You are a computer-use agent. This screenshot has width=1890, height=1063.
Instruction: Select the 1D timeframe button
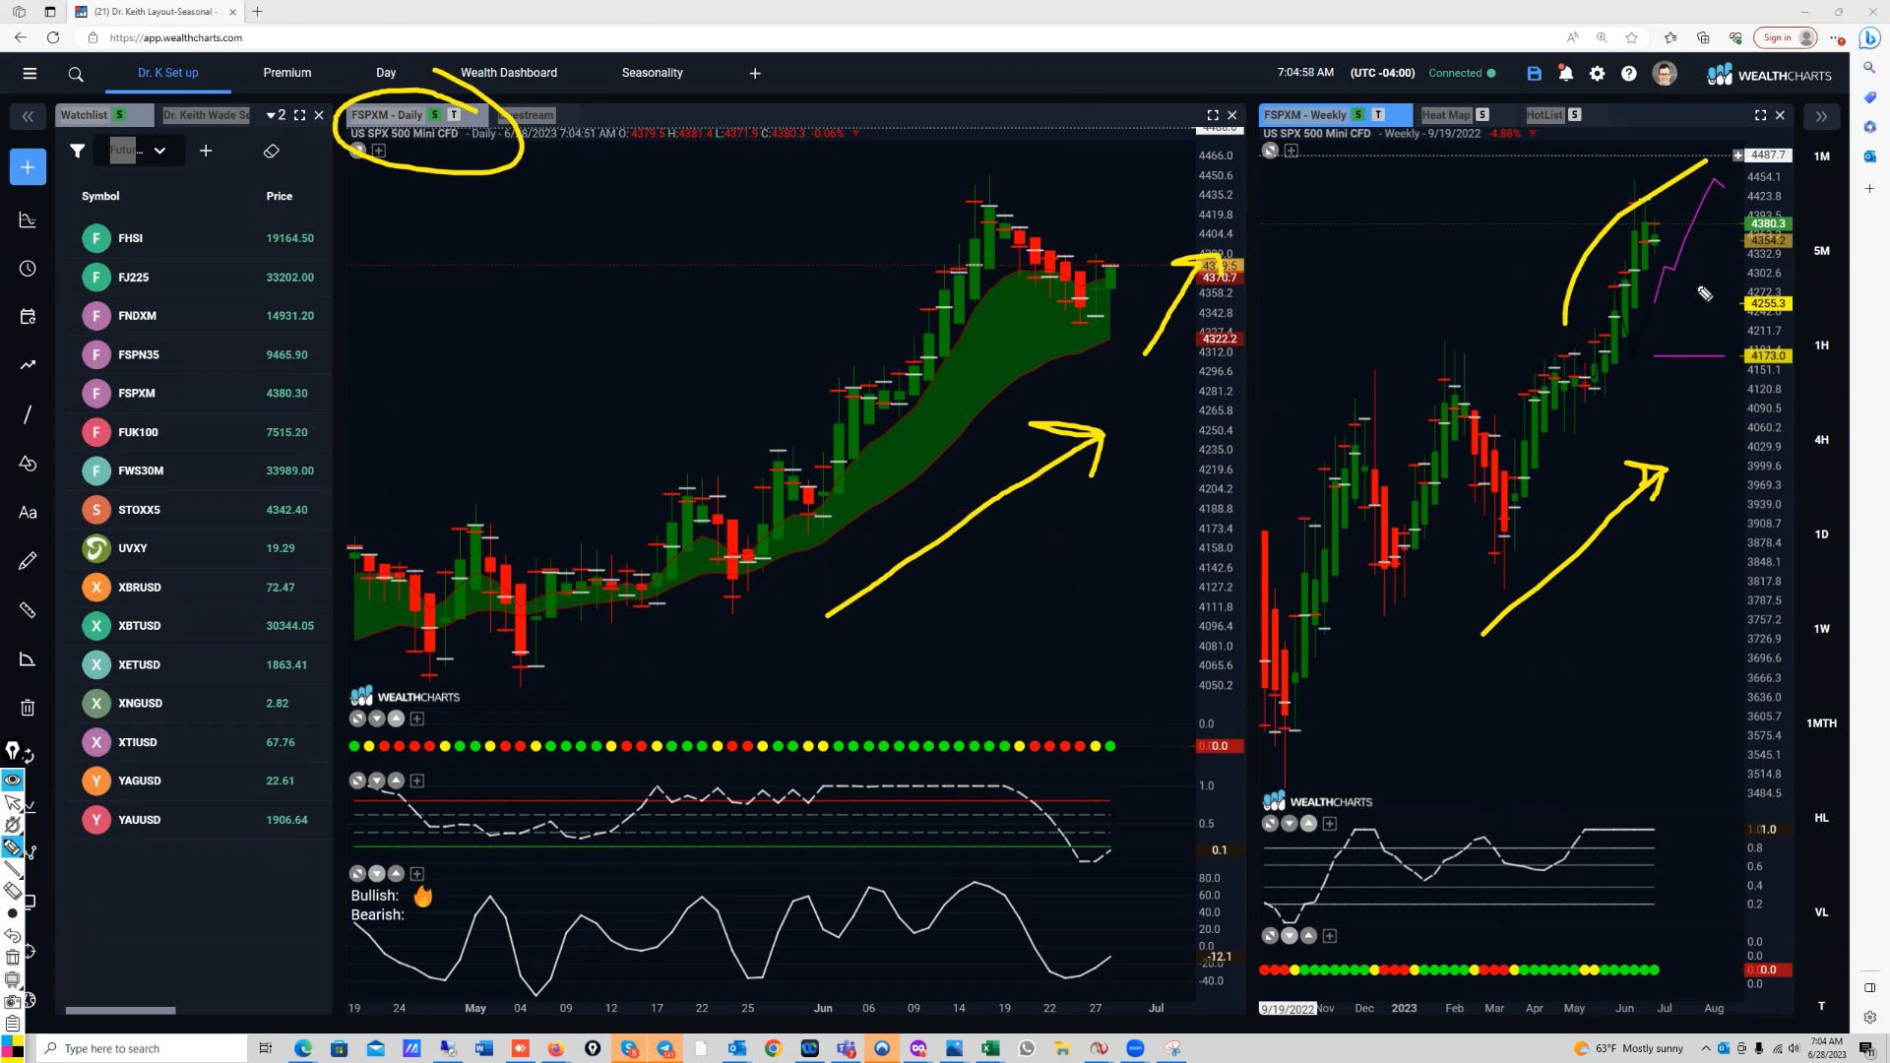click(1822, 534)
